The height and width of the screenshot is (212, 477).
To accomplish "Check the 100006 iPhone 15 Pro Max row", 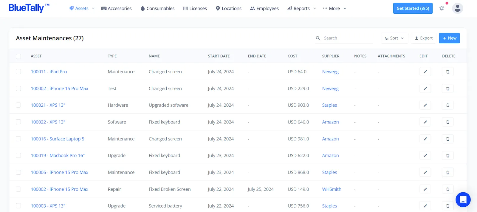I will (x=18, y=172).
